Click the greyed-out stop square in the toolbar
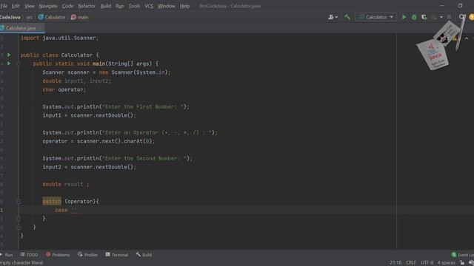Screen dimensions: 474x266 point(450,17)
